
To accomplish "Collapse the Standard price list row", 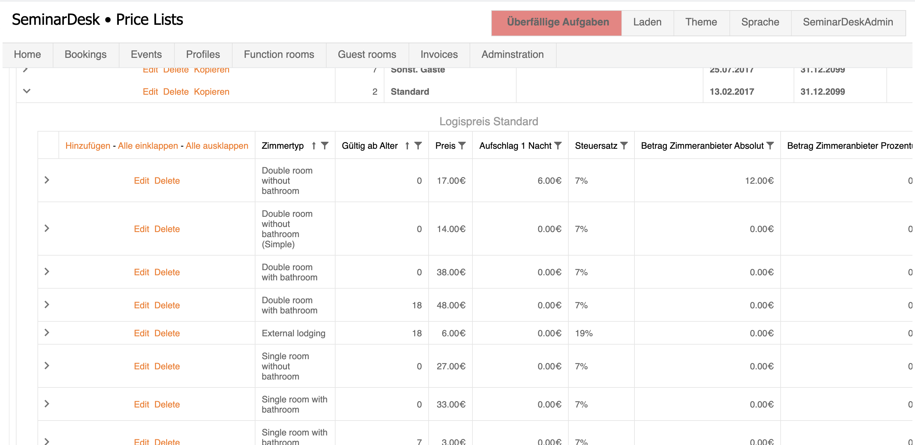I will click(27, 91).
